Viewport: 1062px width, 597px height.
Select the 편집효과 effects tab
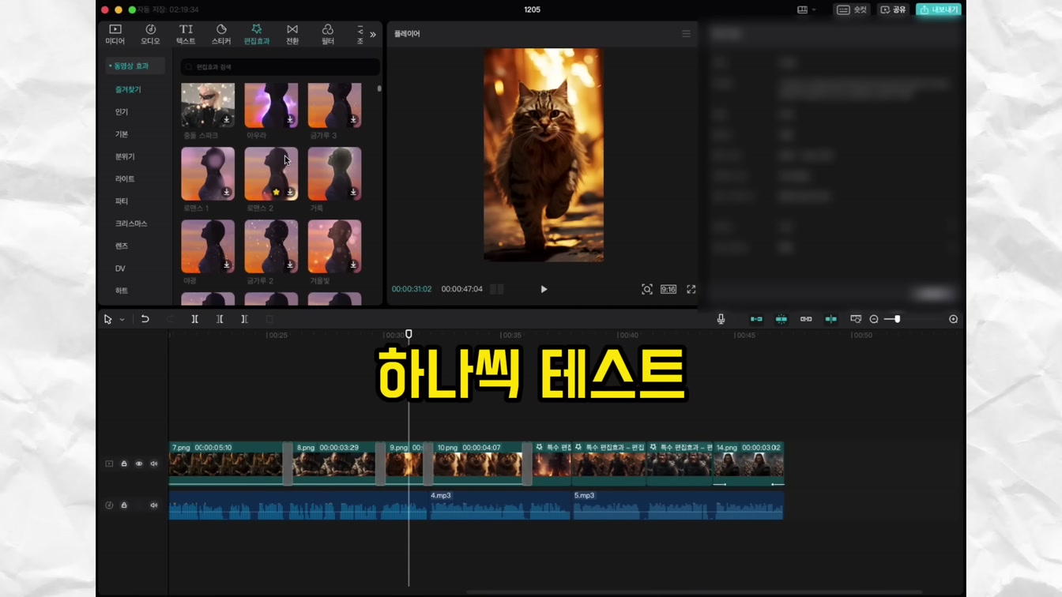coord(257,34)
